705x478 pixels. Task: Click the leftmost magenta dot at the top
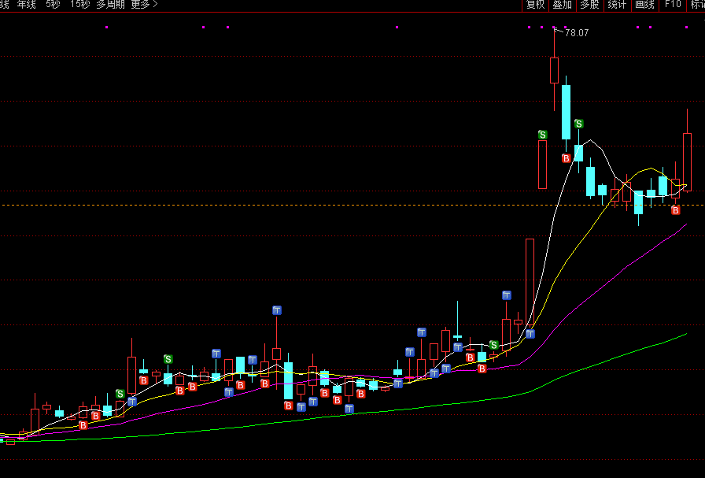point(106,28)
